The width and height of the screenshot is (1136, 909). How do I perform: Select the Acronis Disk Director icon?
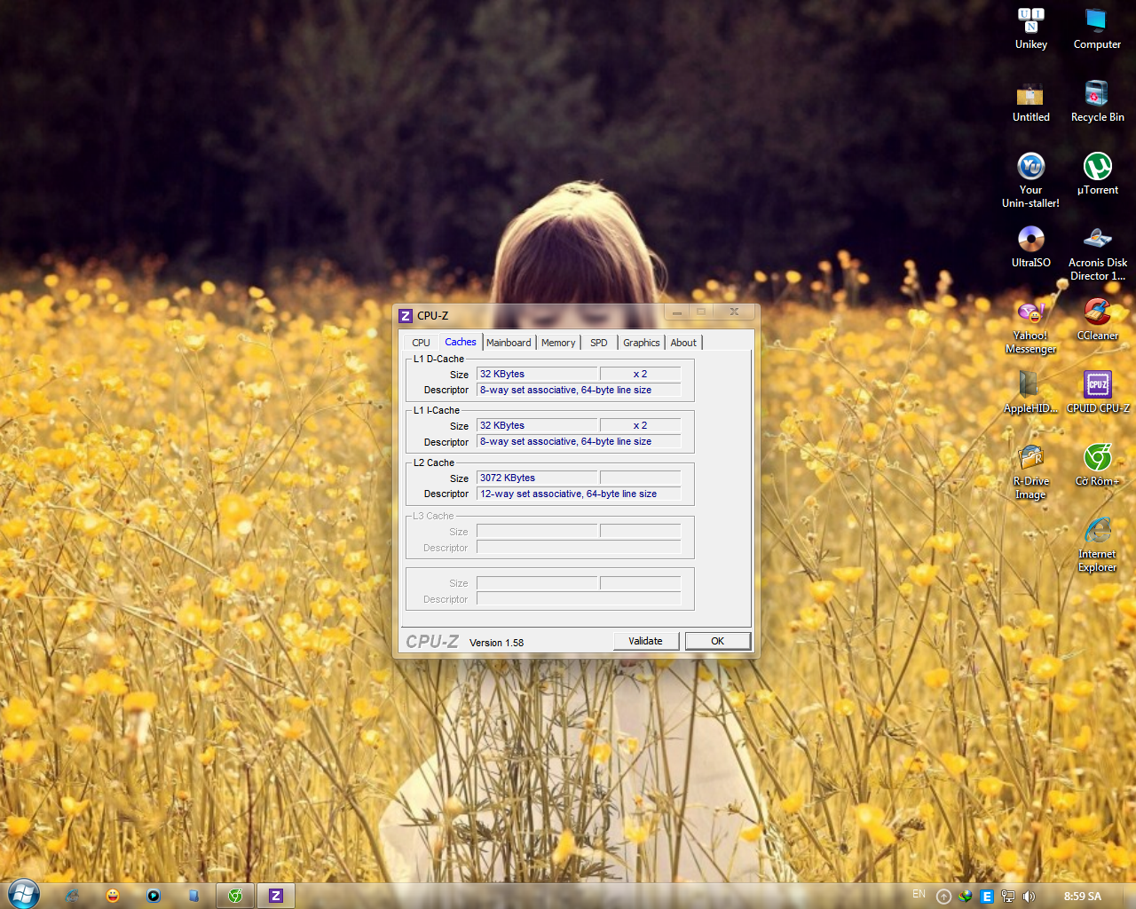click(1097, 254)
